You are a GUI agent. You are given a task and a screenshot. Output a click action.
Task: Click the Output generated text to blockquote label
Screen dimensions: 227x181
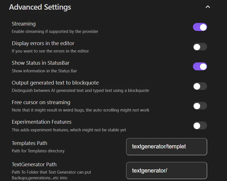pos(55,83)
